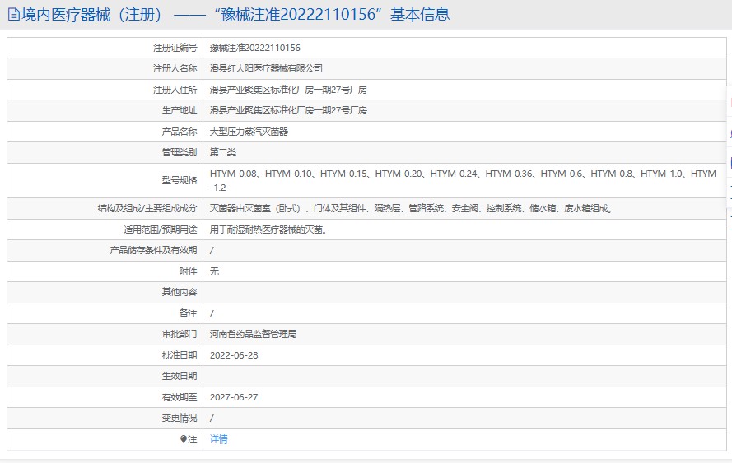
Task: Select approving department 河南省药品监督管理局
Action: pyautogui.click(x=253, y=335)
